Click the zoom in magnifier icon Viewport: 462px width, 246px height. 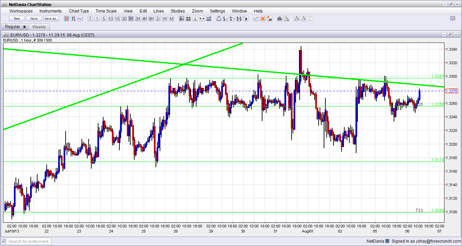297,19
